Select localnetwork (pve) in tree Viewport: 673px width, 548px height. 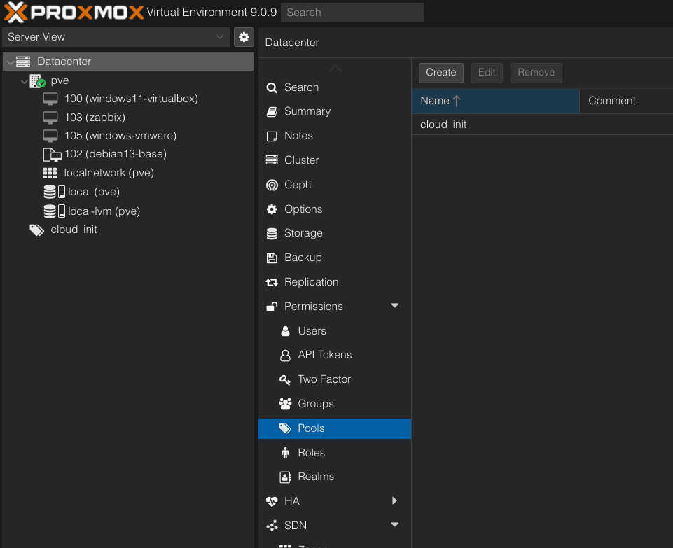point(109,174)
